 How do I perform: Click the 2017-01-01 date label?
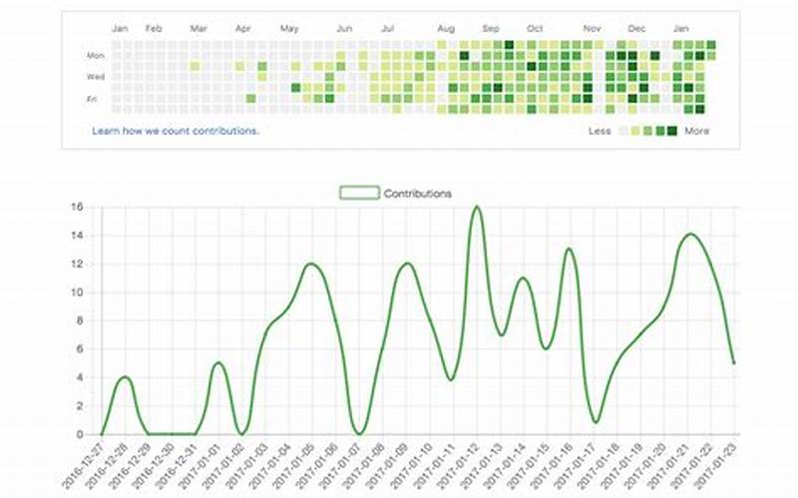tap(199, 465)
